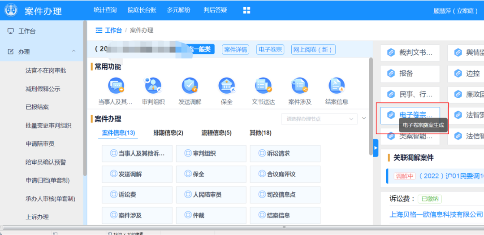Select 法官不在岗审批 in the sidebar

coord(46,71)
